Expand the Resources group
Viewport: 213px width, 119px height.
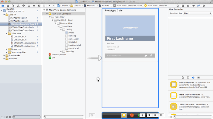point(6,49)
